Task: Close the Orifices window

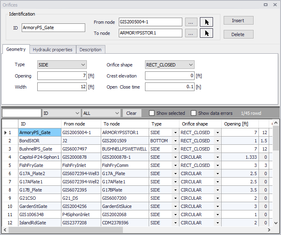Action: coord(275,5)
